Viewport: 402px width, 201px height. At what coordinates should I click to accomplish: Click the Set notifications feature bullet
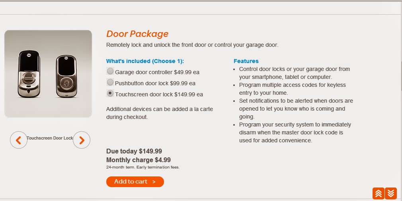click(x=296, y=109)
